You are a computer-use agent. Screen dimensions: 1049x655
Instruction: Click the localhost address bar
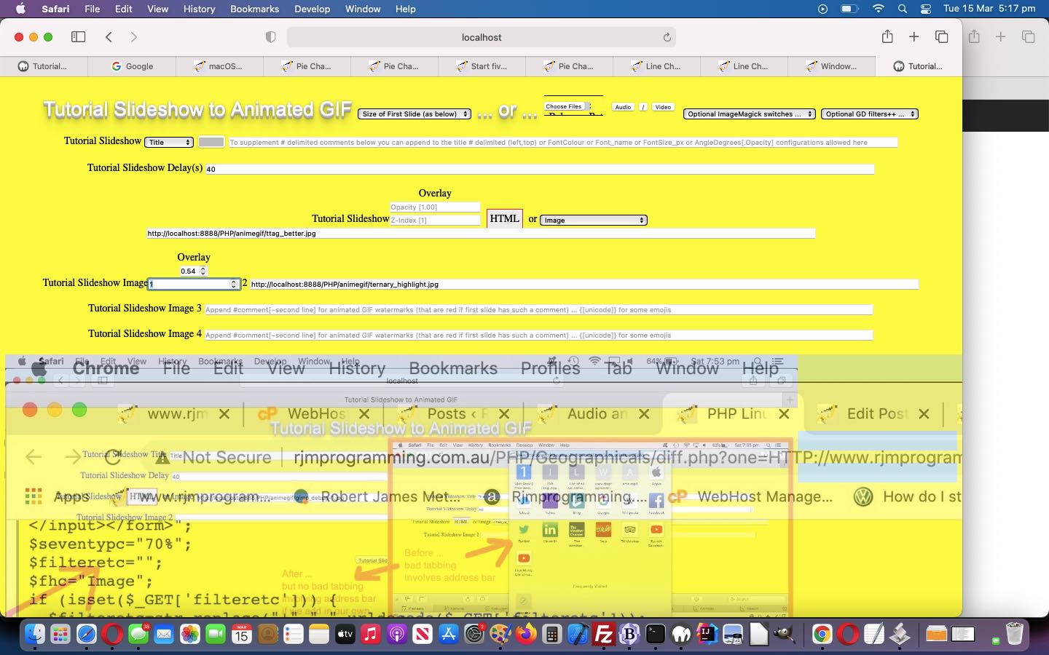(x=482, y=37)
